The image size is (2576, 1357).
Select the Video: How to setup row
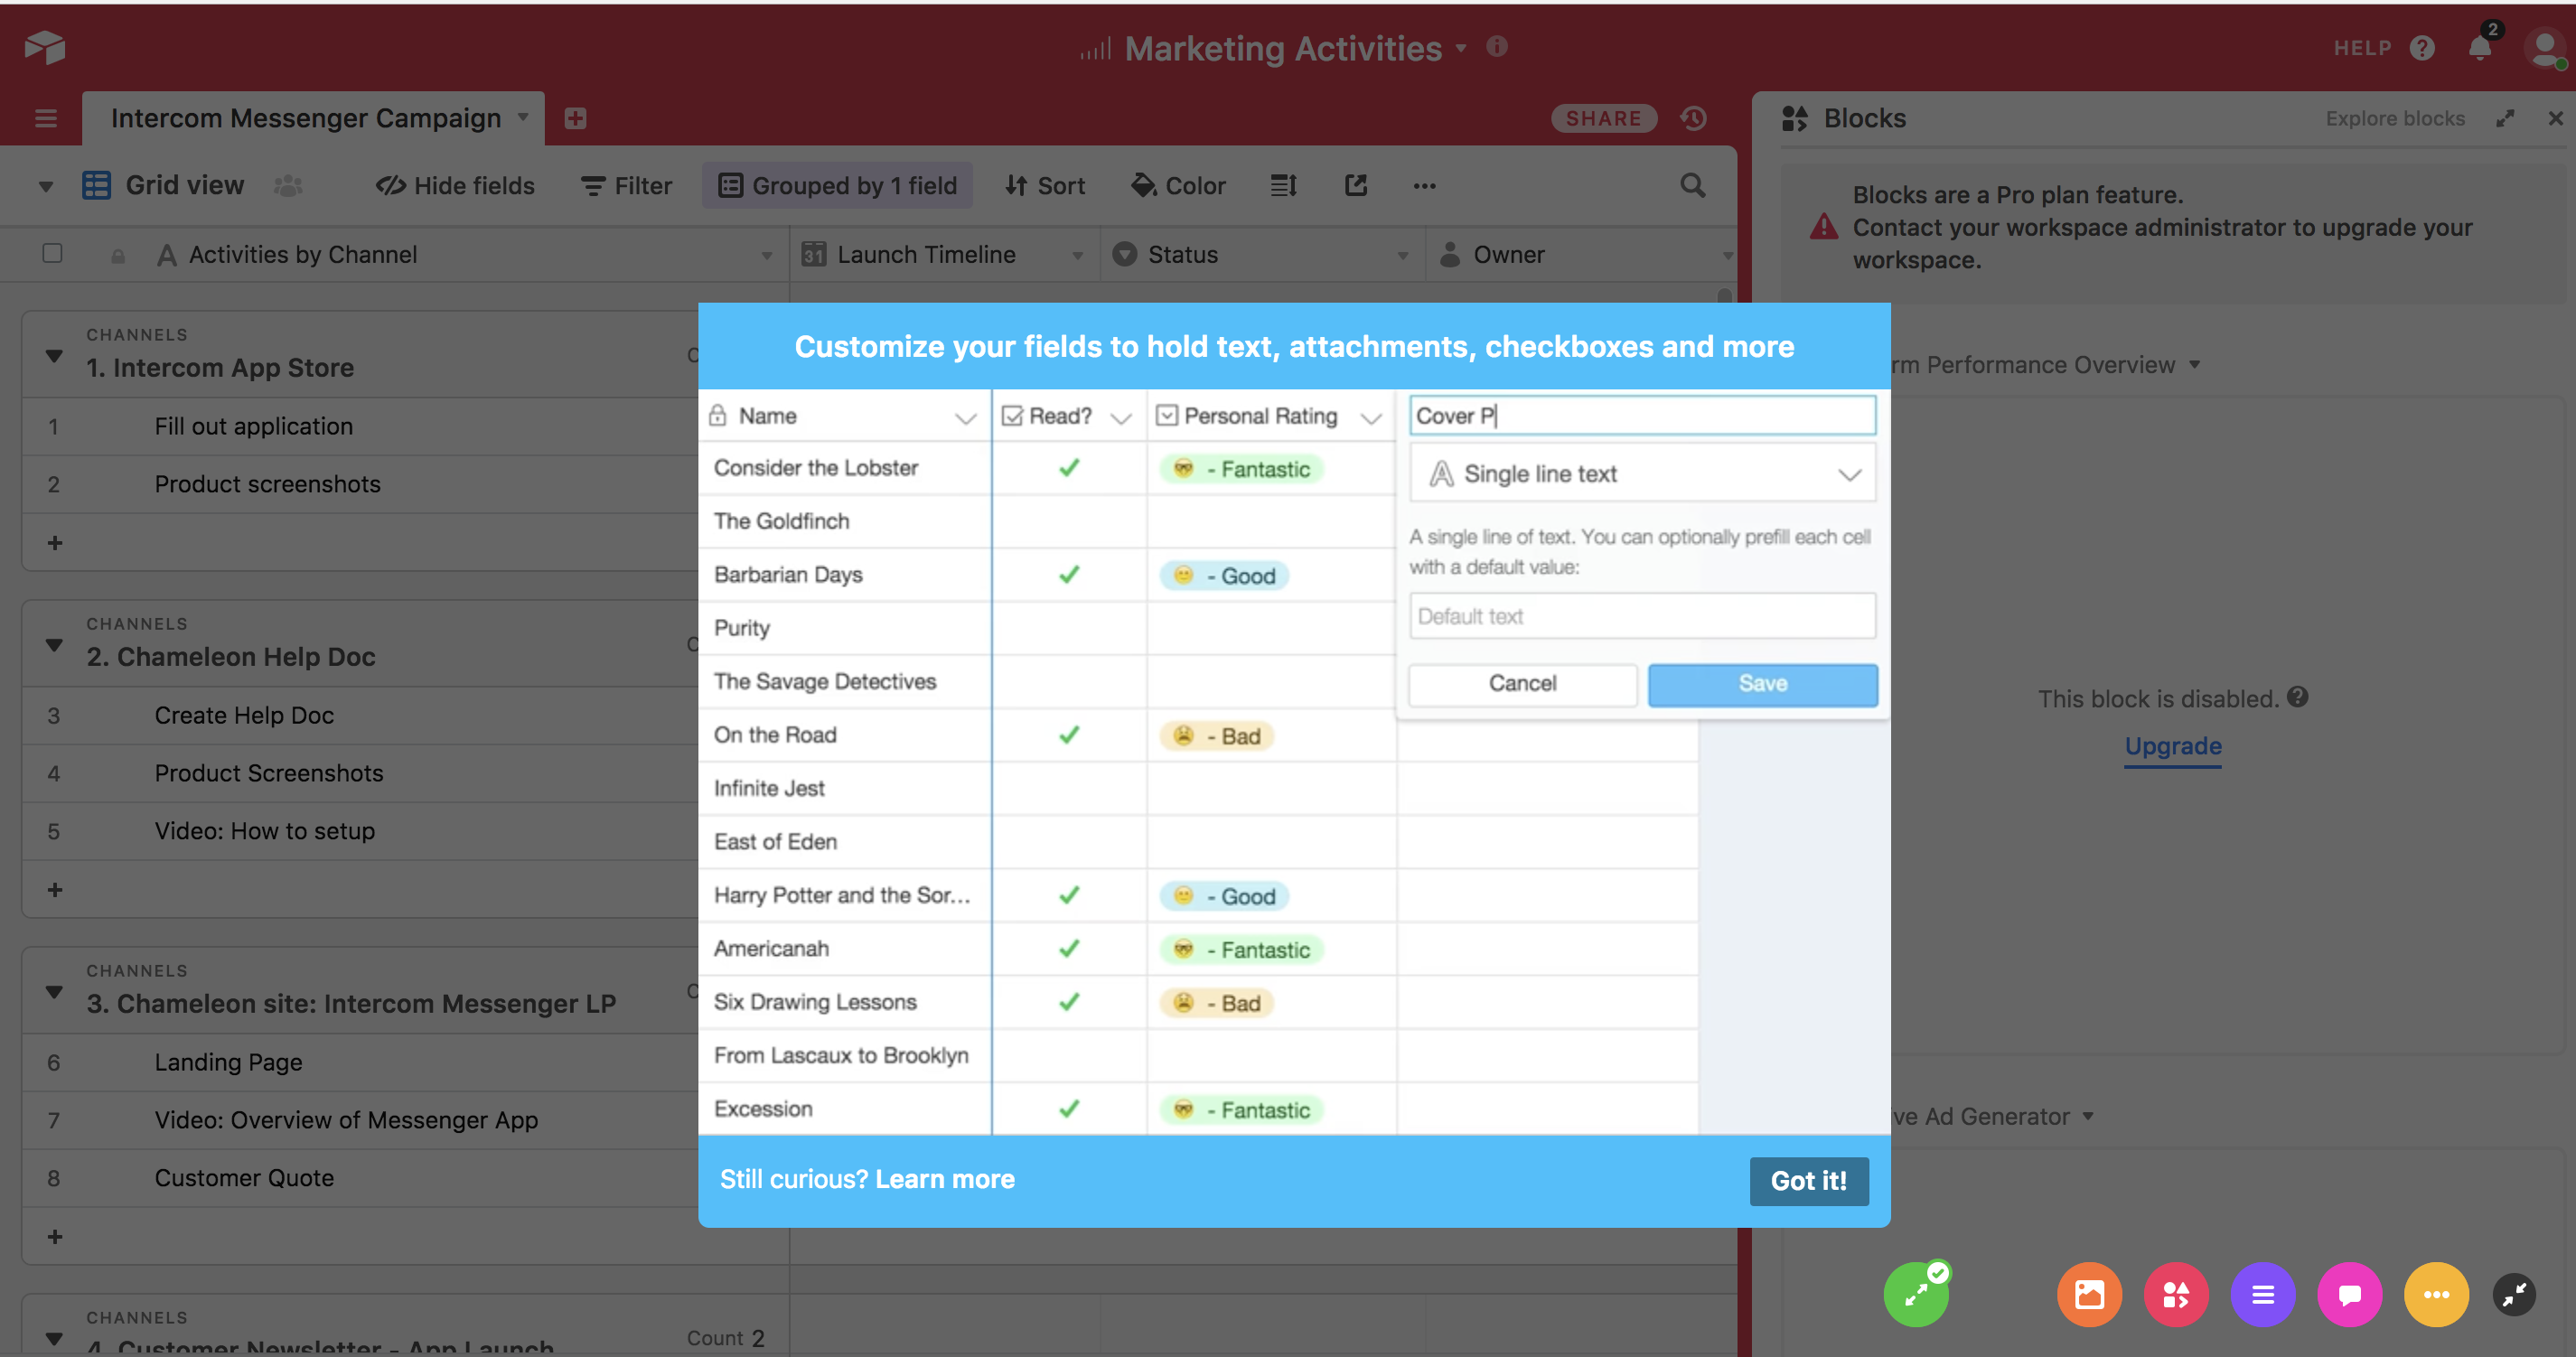click(x=360, y=832)
